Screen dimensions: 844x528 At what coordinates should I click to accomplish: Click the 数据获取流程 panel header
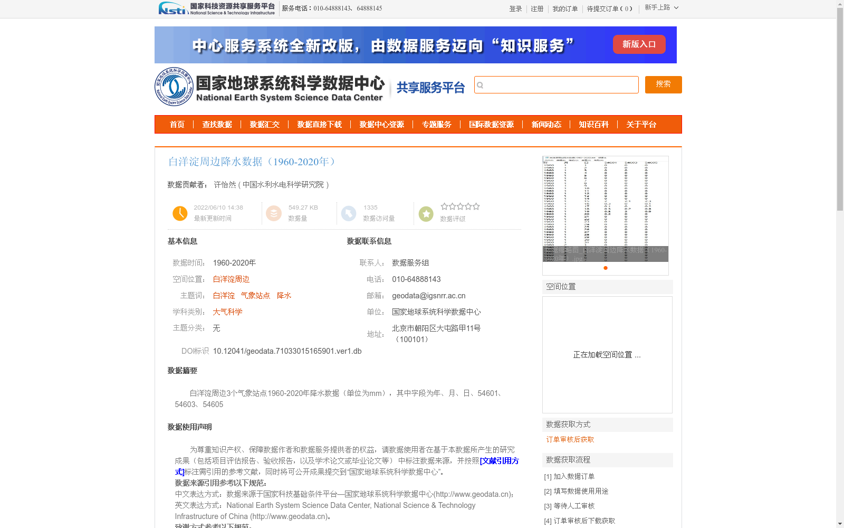coord(608,460)
